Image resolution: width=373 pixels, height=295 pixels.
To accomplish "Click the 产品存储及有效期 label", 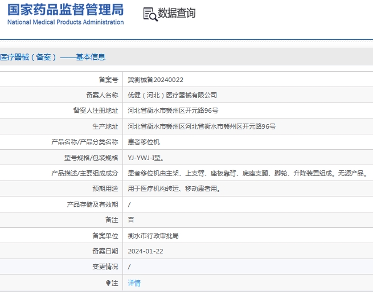I will (x=92, y=204).
